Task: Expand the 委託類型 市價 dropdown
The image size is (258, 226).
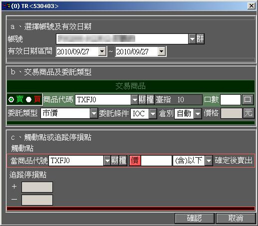Action: pyautogui.click(x=94, y=113)
